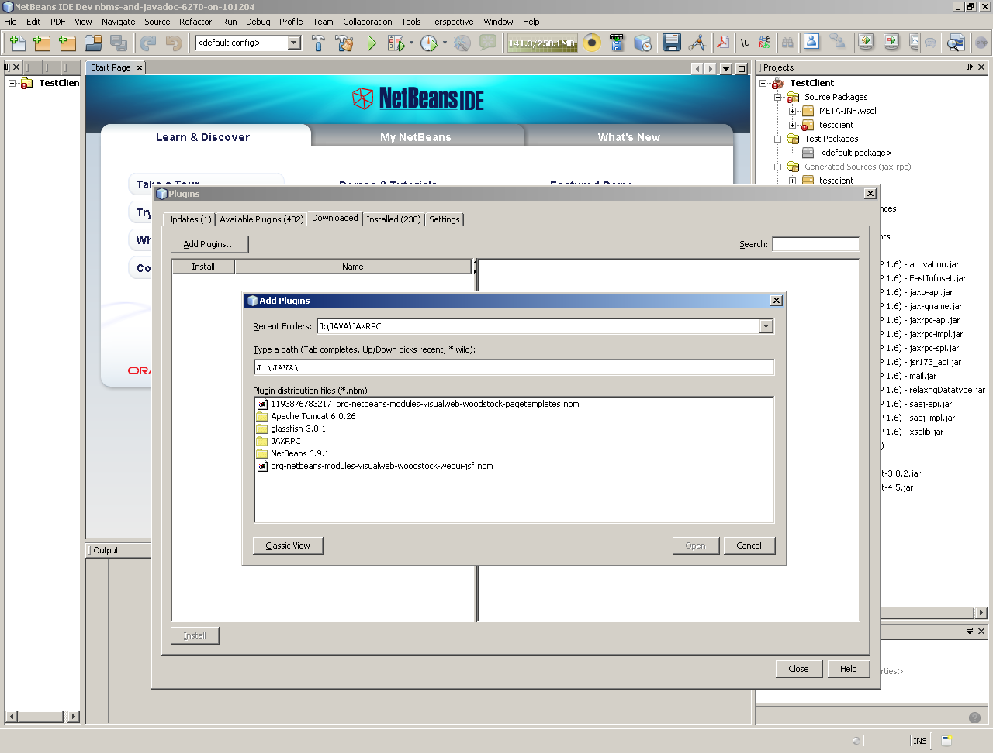Click the binoculars toolbar icon
This screenshot has height=754, width=993.
pos(787,43)
